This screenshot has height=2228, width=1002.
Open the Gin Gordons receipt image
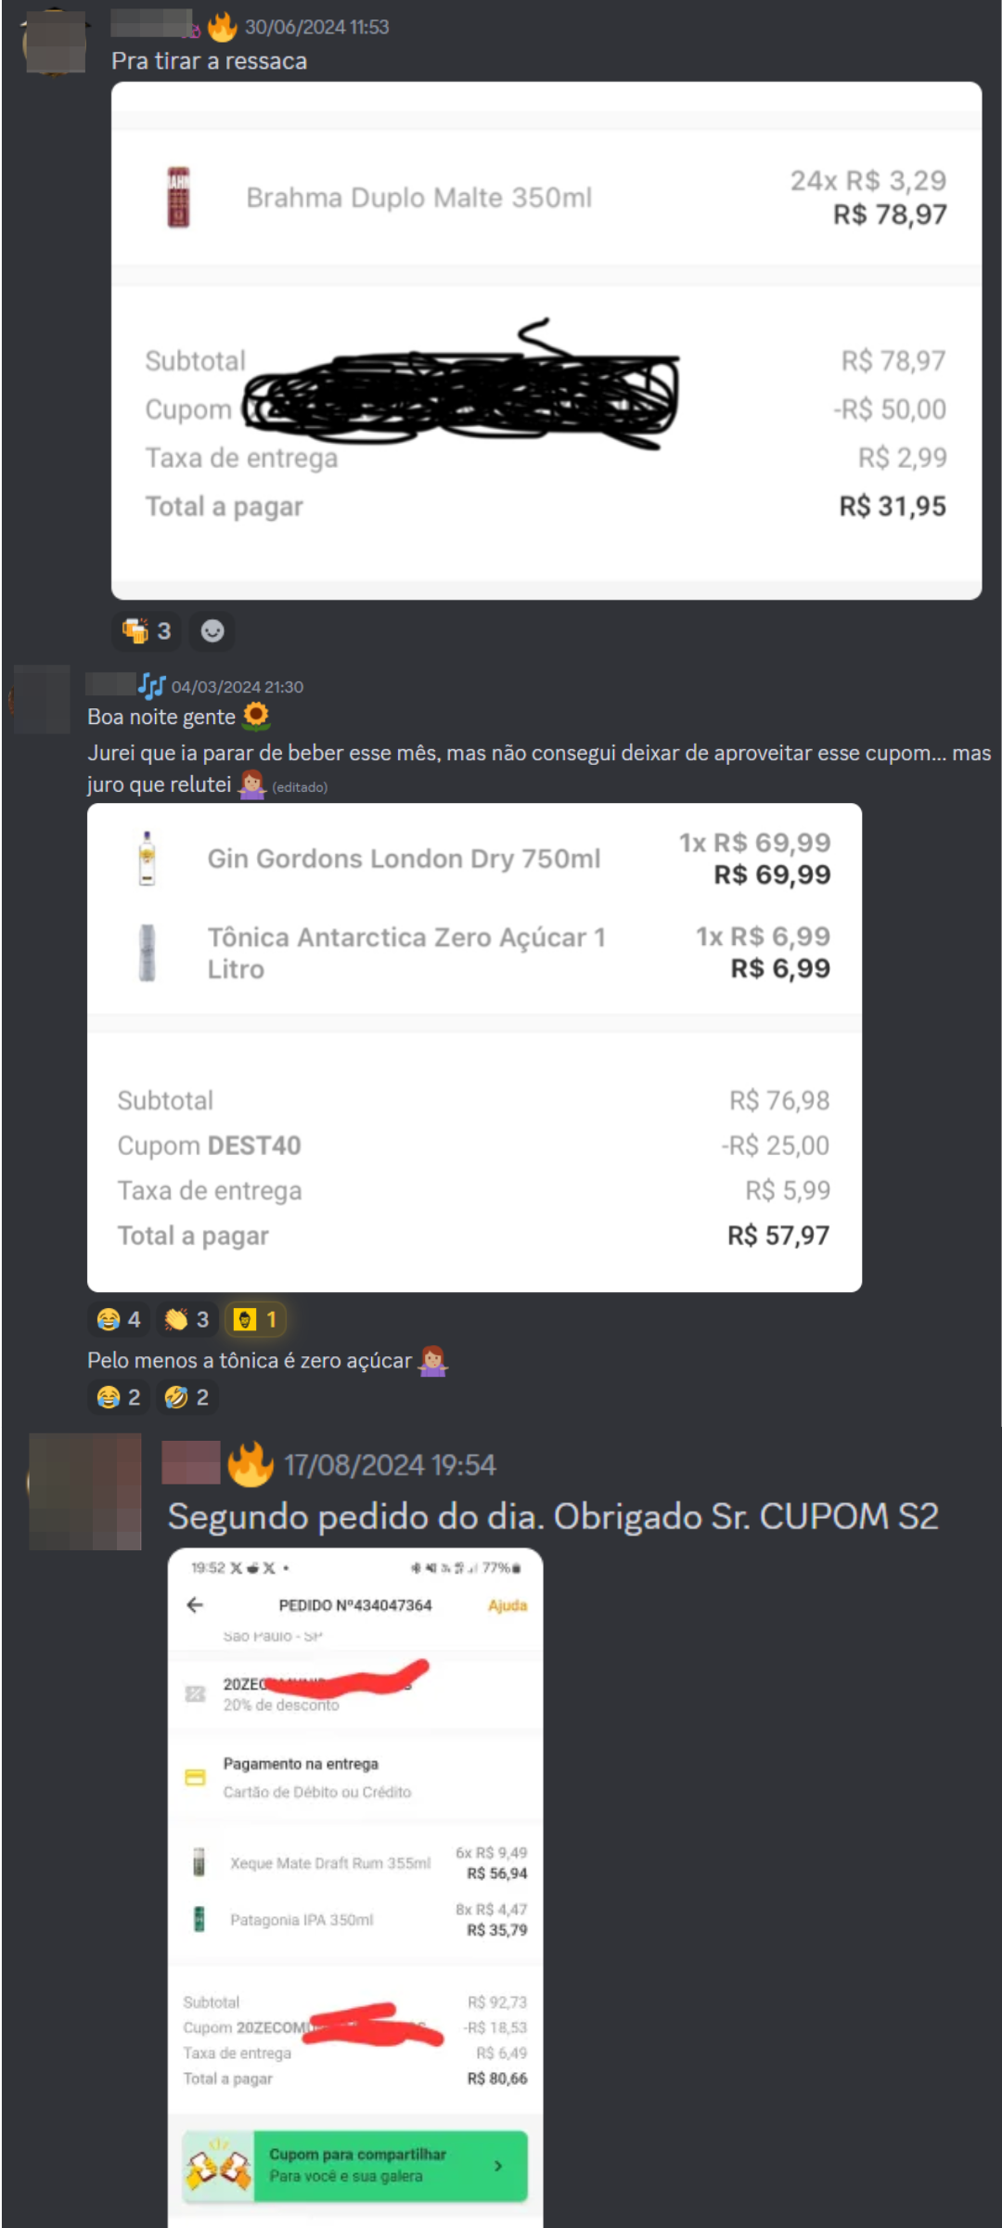tap(474, 1047)
